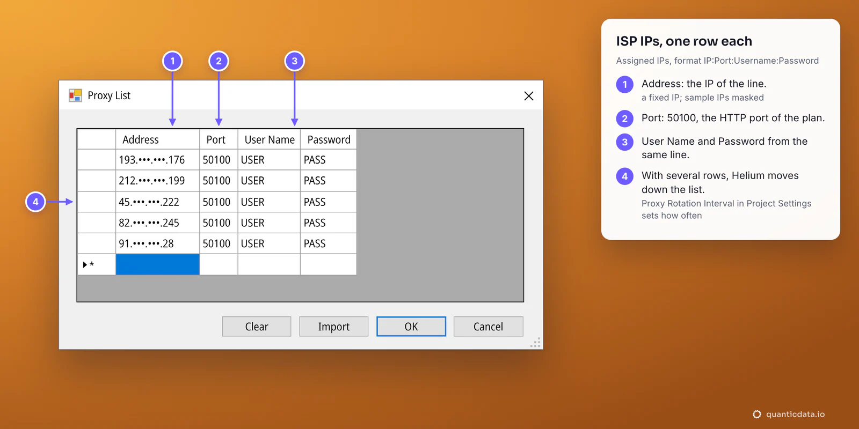859x429 pixels.
Task: Click PASS cell in 82.•••.•••.245 row
Action: pyautogui.click(x=329, y=223)
